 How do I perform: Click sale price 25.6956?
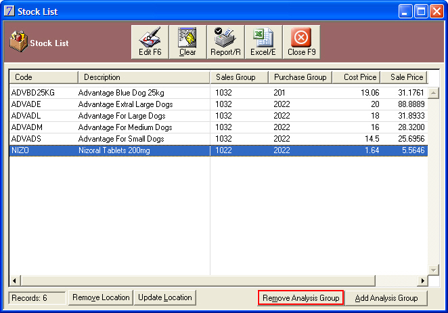point(411,139)
